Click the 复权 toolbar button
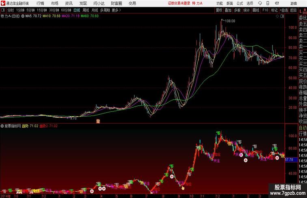 pyautogui.click(x=219, y=10)
